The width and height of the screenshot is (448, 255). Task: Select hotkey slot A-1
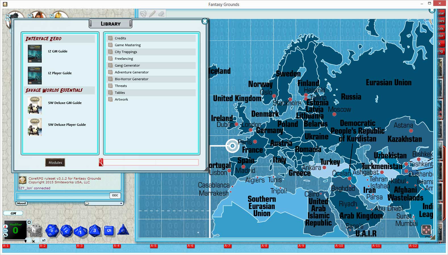coord(6,246)
